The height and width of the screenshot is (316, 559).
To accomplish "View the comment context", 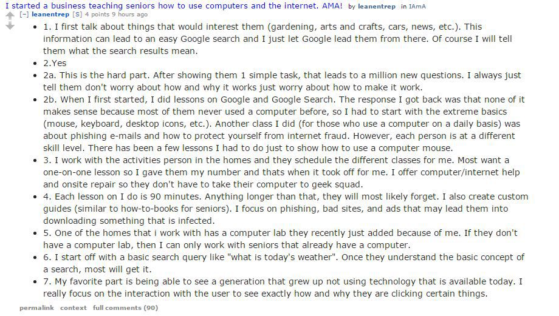I will click(x=73, y=308).
